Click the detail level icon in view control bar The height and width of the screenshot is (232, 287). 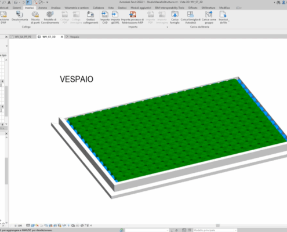28,226
